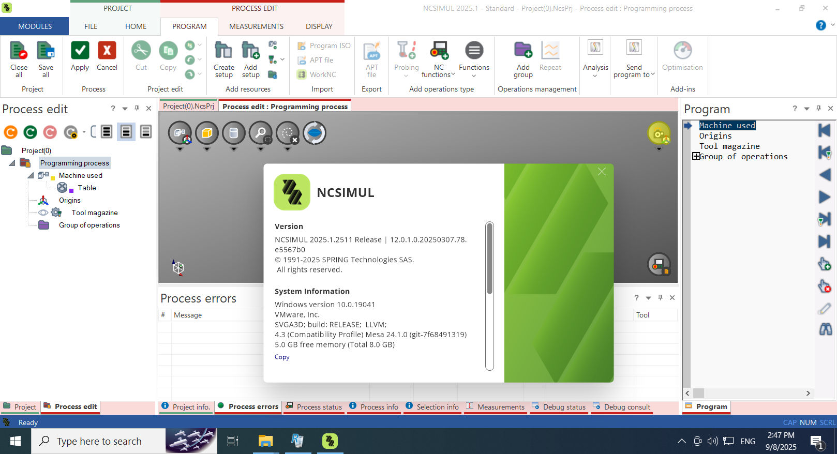Open the Process status bottom tab
Screen dimensions: 837x454
click(x=314, y=407)
